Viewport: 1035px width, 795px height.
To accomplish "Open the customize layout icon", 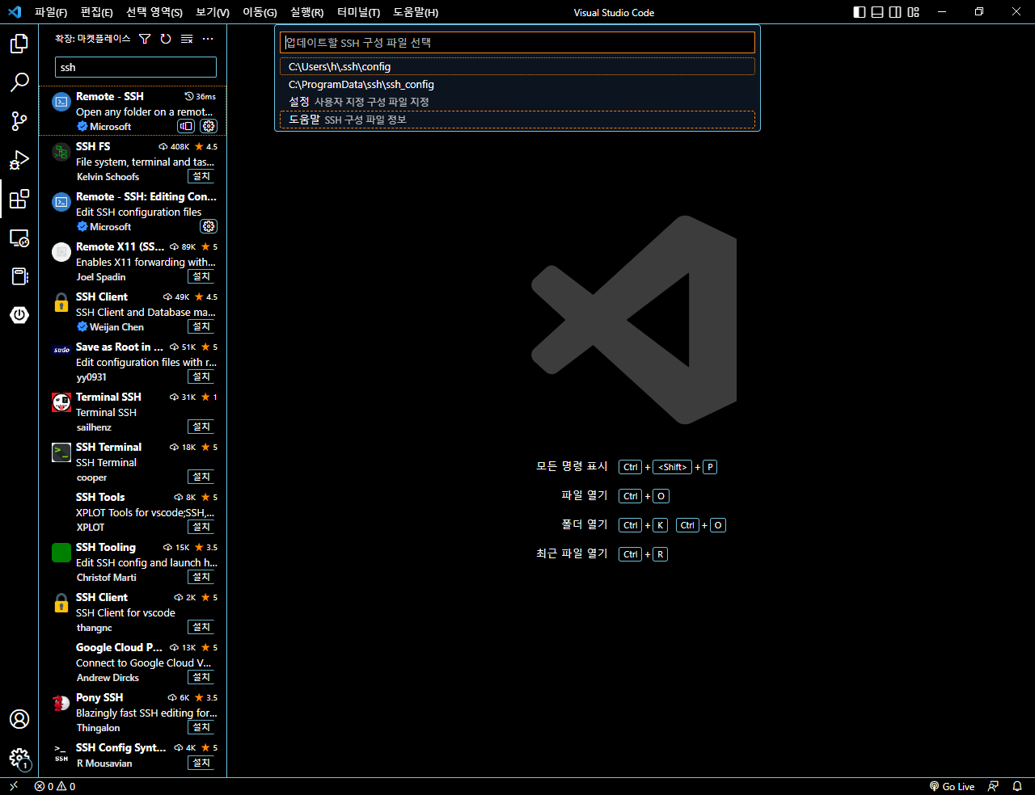I will pos(914,12).
